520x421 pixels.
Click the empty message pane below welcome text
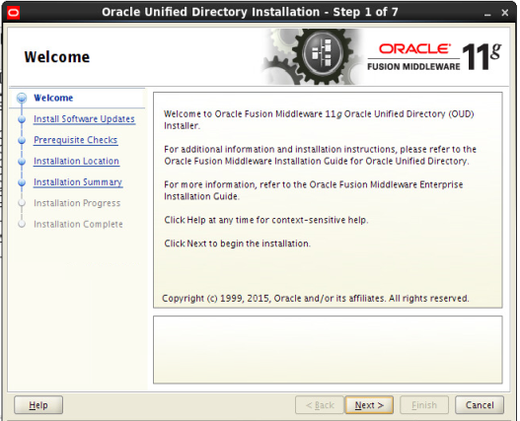coord(328,350)
